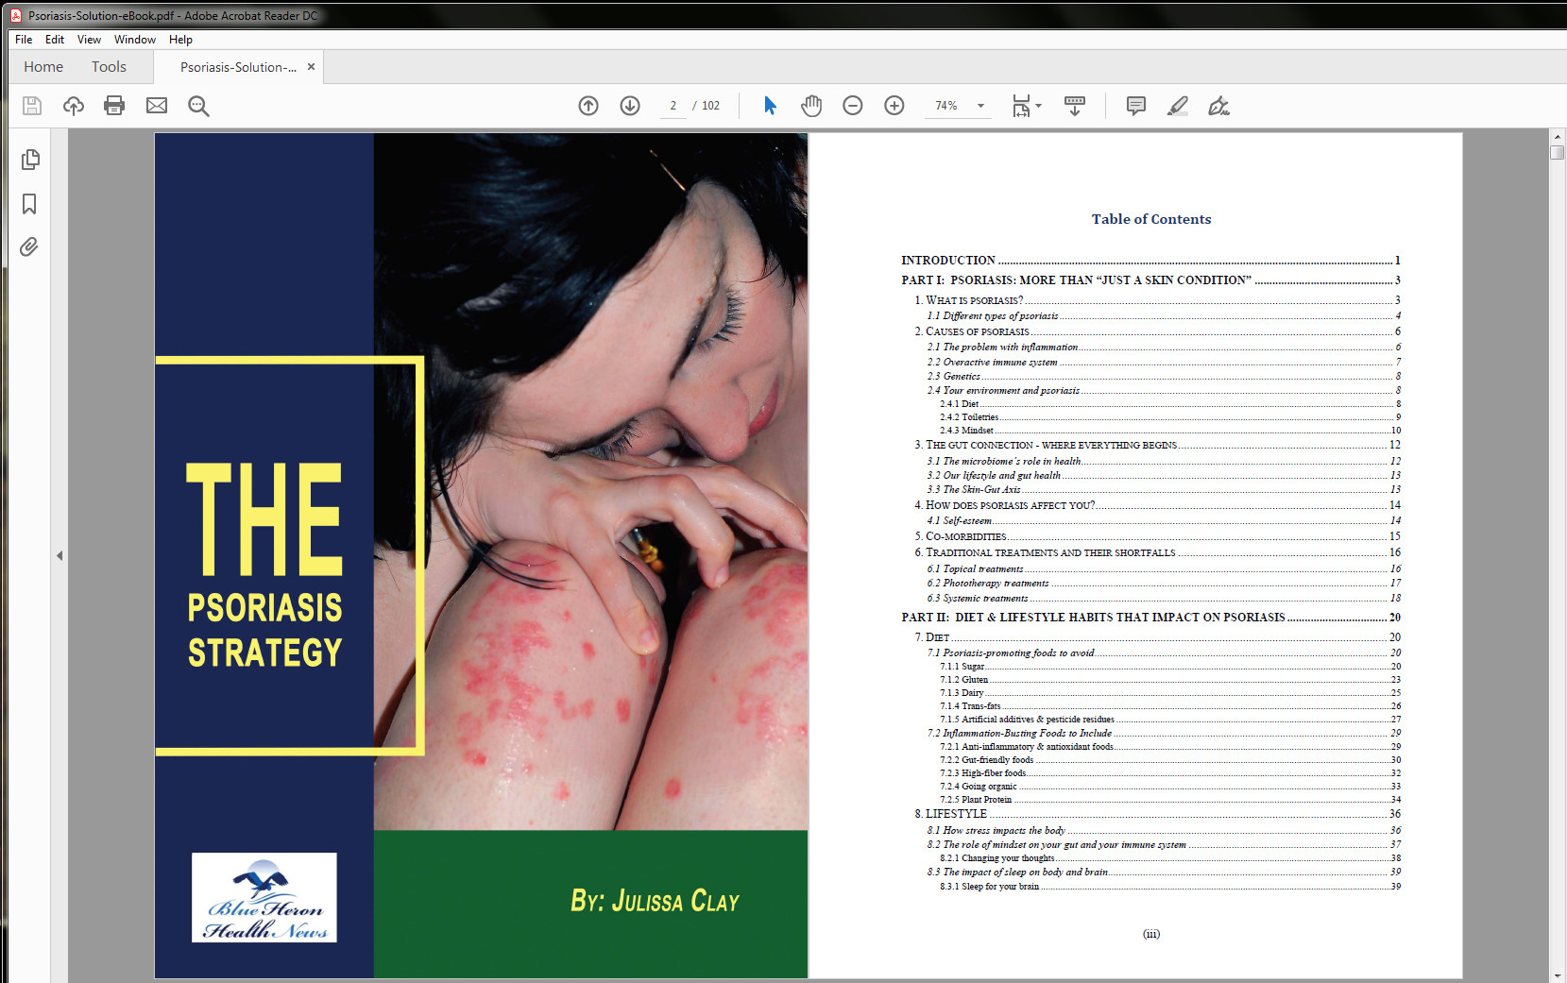Select the Highlight text tool
Viewport: 1567px width, 983px height.
click(1177, 106)
